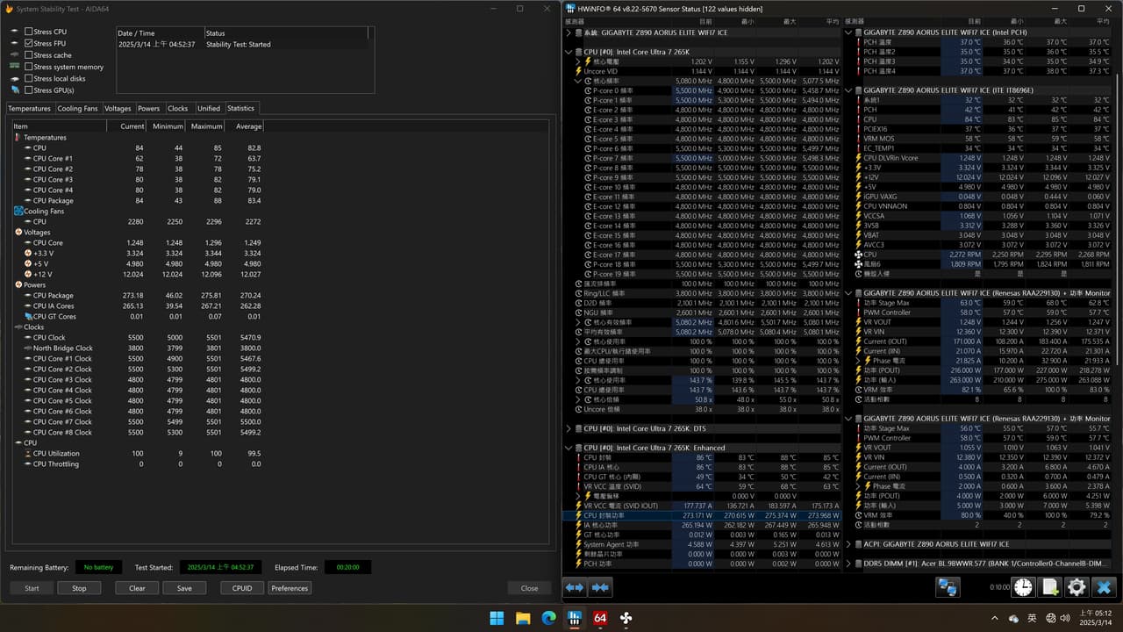This screenshot has height=632, width=1123.
Task: Open Microsoft Edge from the taskbar
Action: [548, 618]
